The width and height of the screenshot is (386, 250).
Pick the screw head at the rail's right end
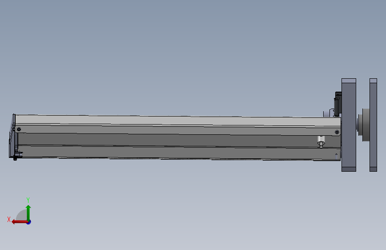337,133
